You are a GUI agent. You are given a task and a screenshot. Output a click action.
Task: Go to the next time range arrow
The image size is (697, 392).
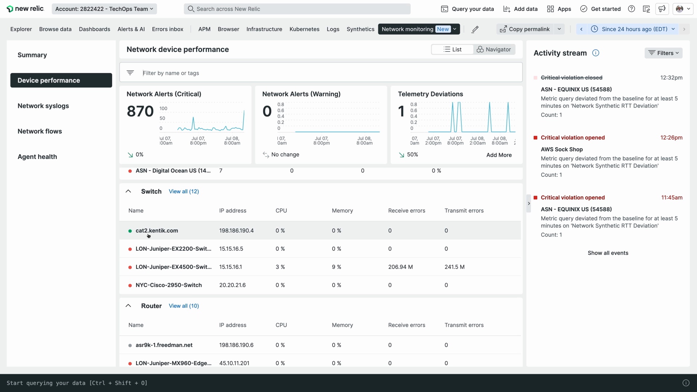[684, 29]
